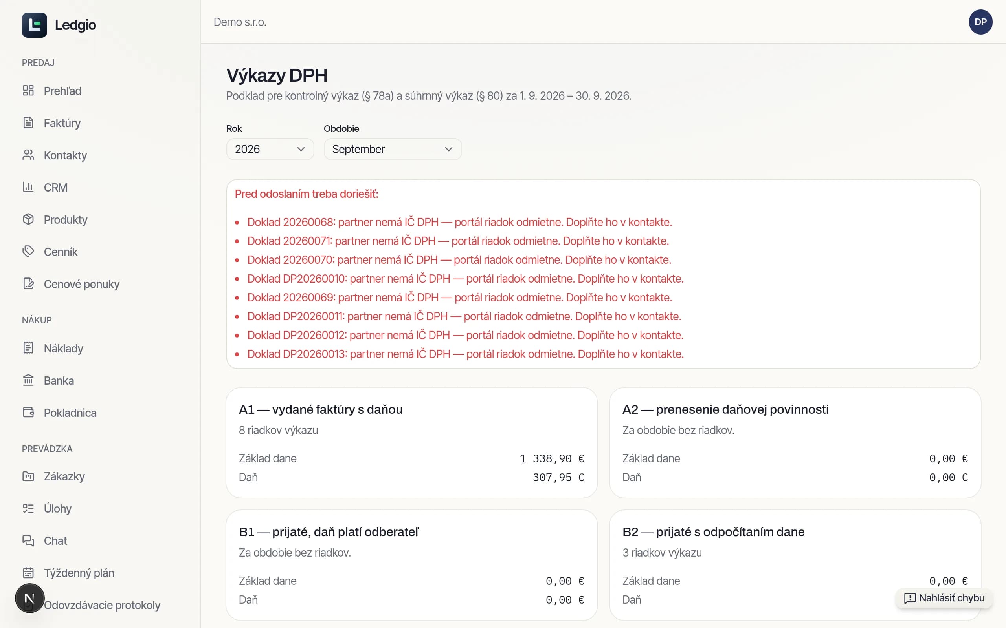Screen dimensions: 1006x628
Task: Open the Cenník tag icon
Action: [28, 252]
